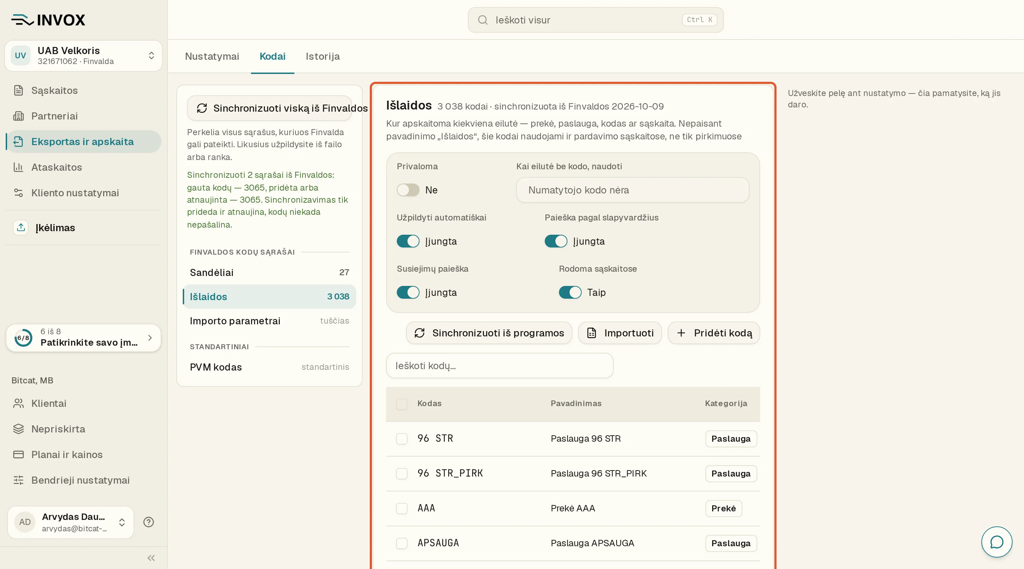Open Arvydas Dau... user account menu

(71, 522)
